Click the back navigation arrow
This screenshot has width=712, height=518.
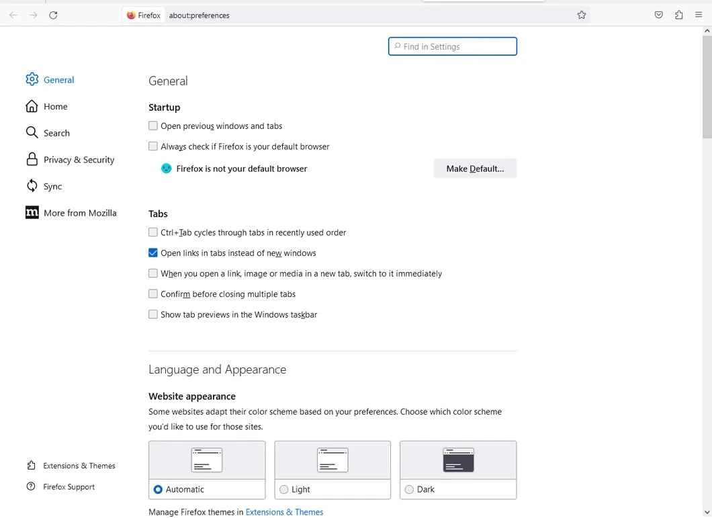[13, 15]
